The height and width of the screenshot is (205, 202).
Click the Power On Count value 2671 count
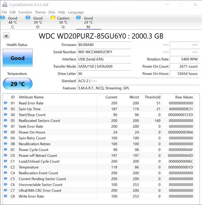184,66
